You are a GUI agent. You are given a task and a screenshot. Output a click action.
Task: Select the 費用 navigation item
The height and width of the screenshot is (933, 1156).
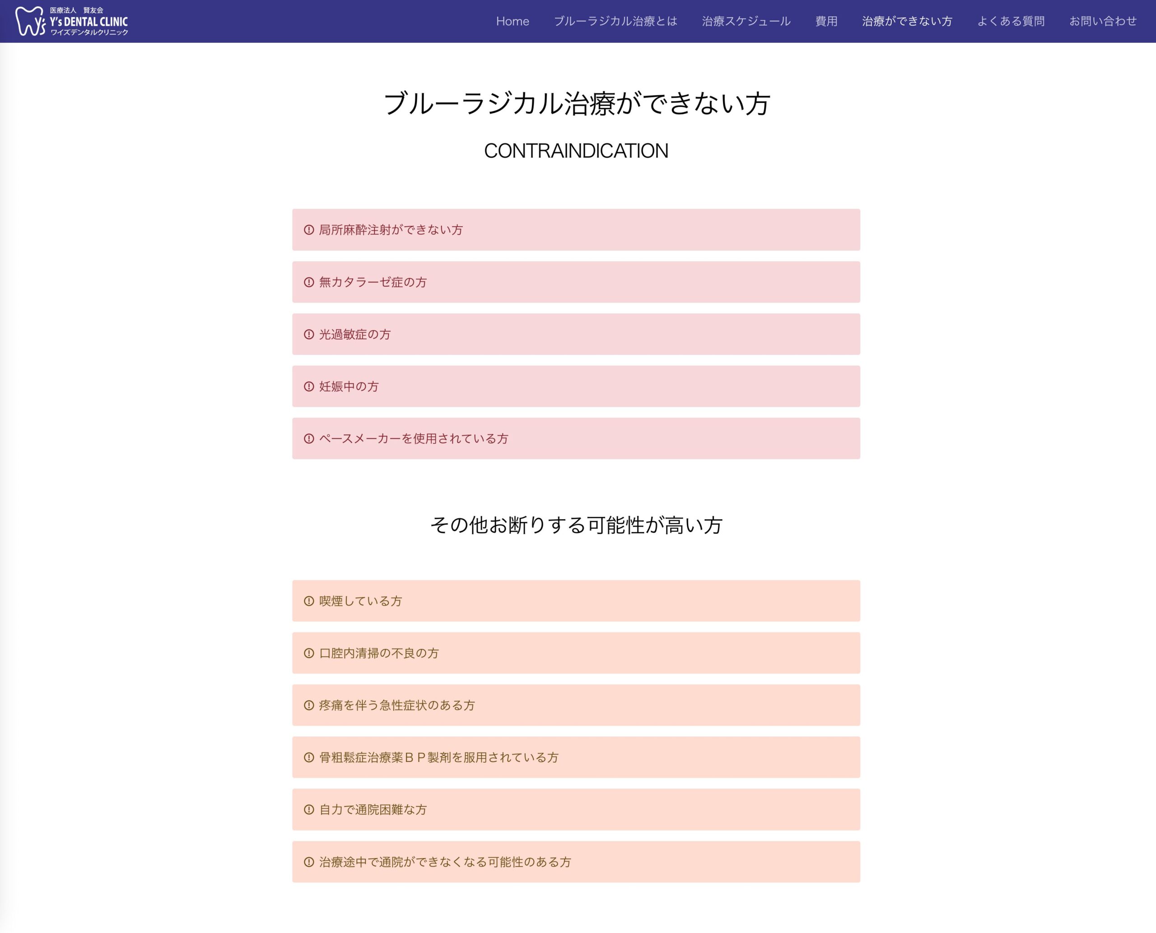tap(826, 21)
